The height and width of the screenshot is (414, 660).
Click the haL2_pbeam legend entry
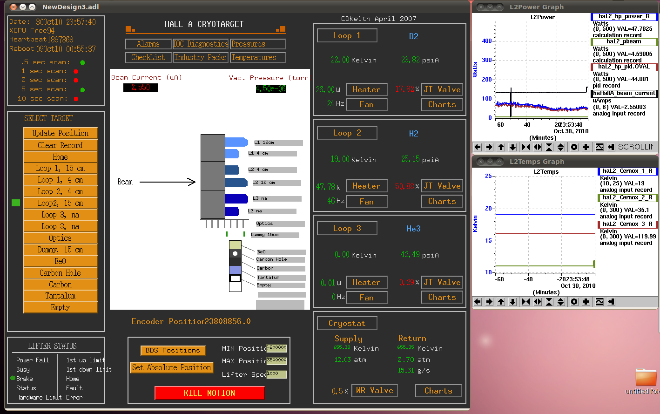[624, 42]
